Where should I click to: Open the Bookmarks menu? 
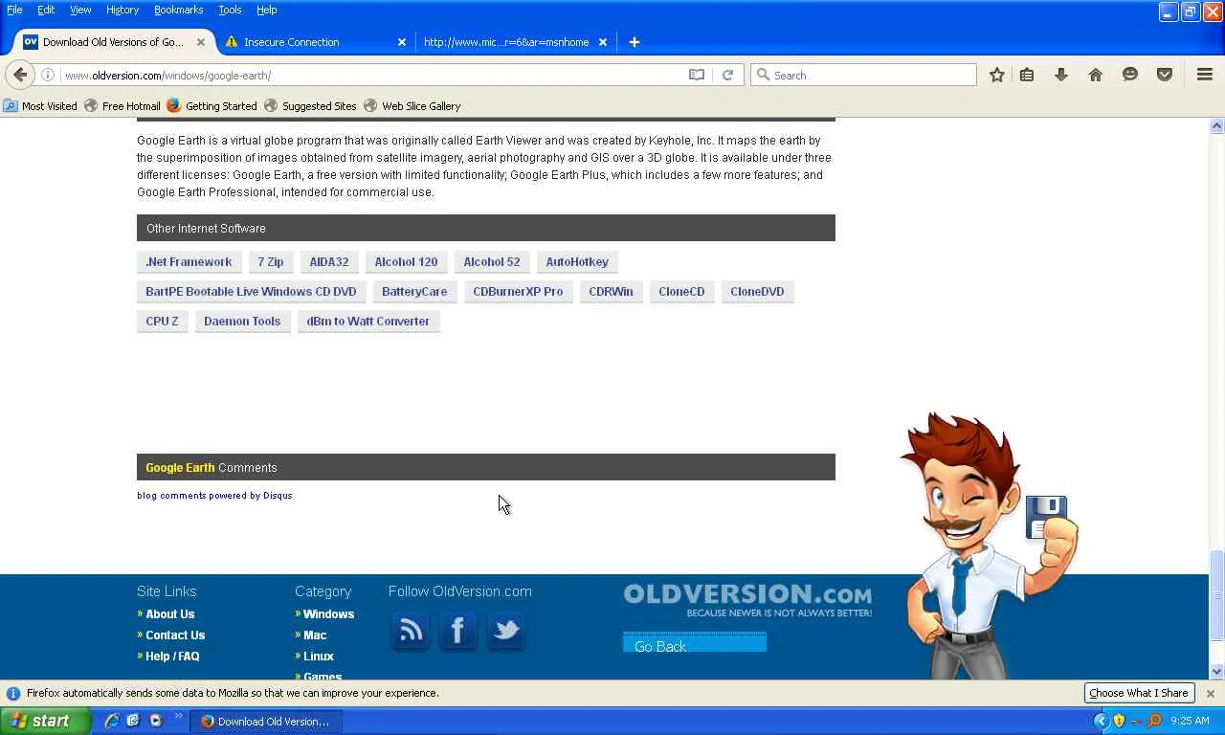[x=178, y=10]
